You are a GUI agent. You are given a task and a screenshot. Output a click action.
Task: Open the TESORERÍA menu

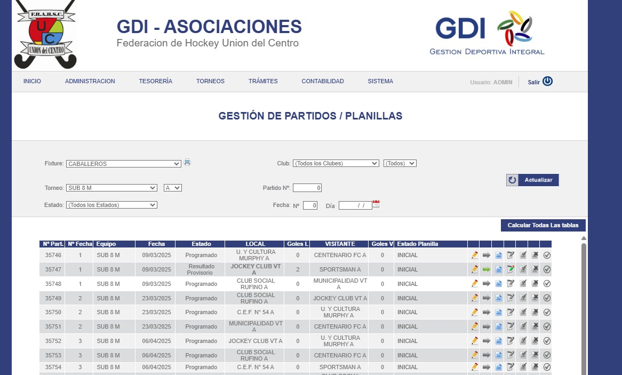point(155,82)
